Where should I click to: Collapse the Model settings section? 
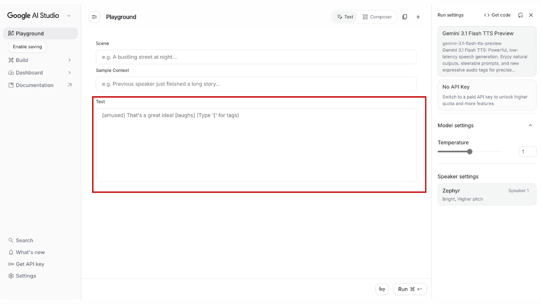pyautogui.click(x=530, y=126)
